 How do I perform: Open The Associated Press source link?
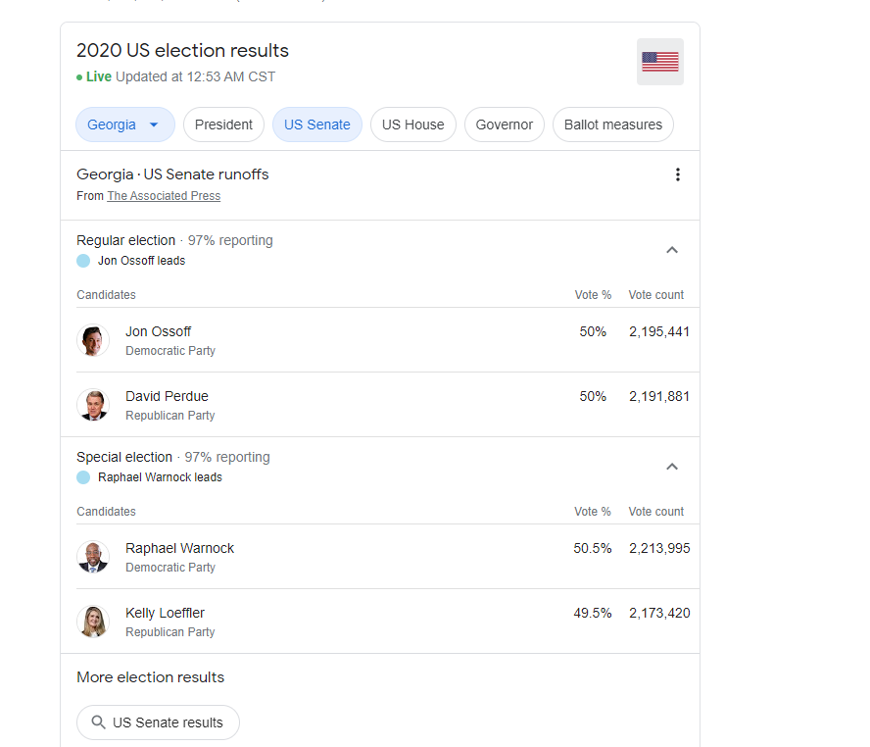pyautogui.click(x=164, y=196)
